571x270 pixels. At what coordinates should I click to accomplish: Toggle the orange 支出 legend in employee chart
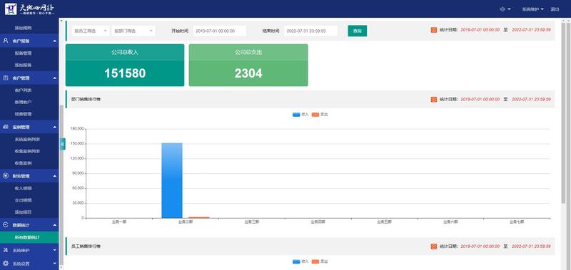click(320, 261)
